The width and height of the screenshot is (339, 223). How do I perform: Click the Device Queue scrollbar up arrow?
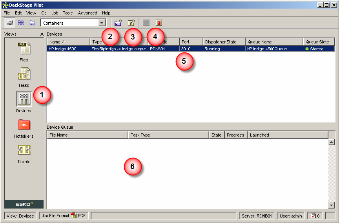332,142
